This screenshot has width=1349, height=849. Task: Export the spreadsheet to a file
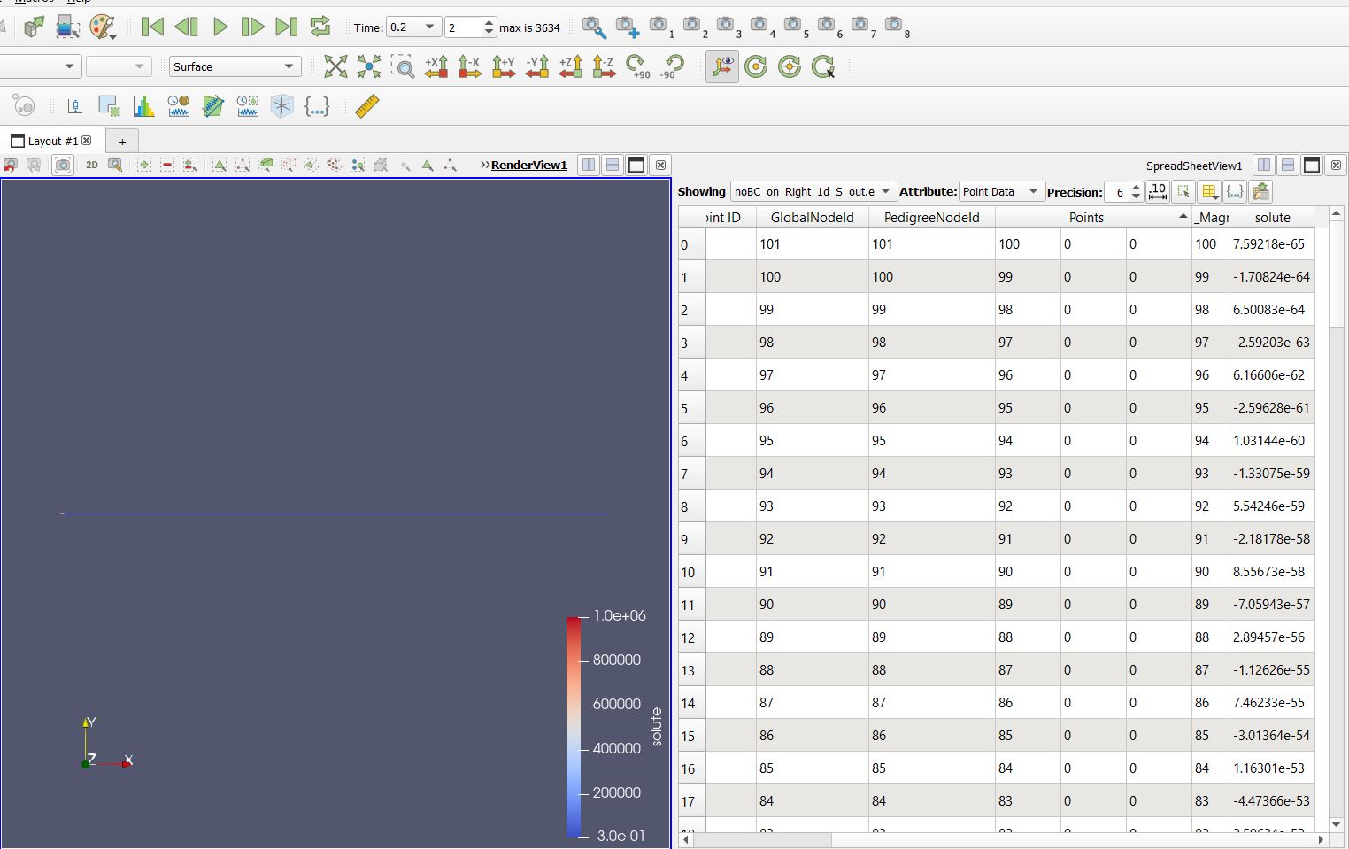pos(1260,191)
